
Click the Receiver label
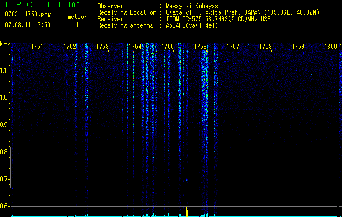click(110, 19)
